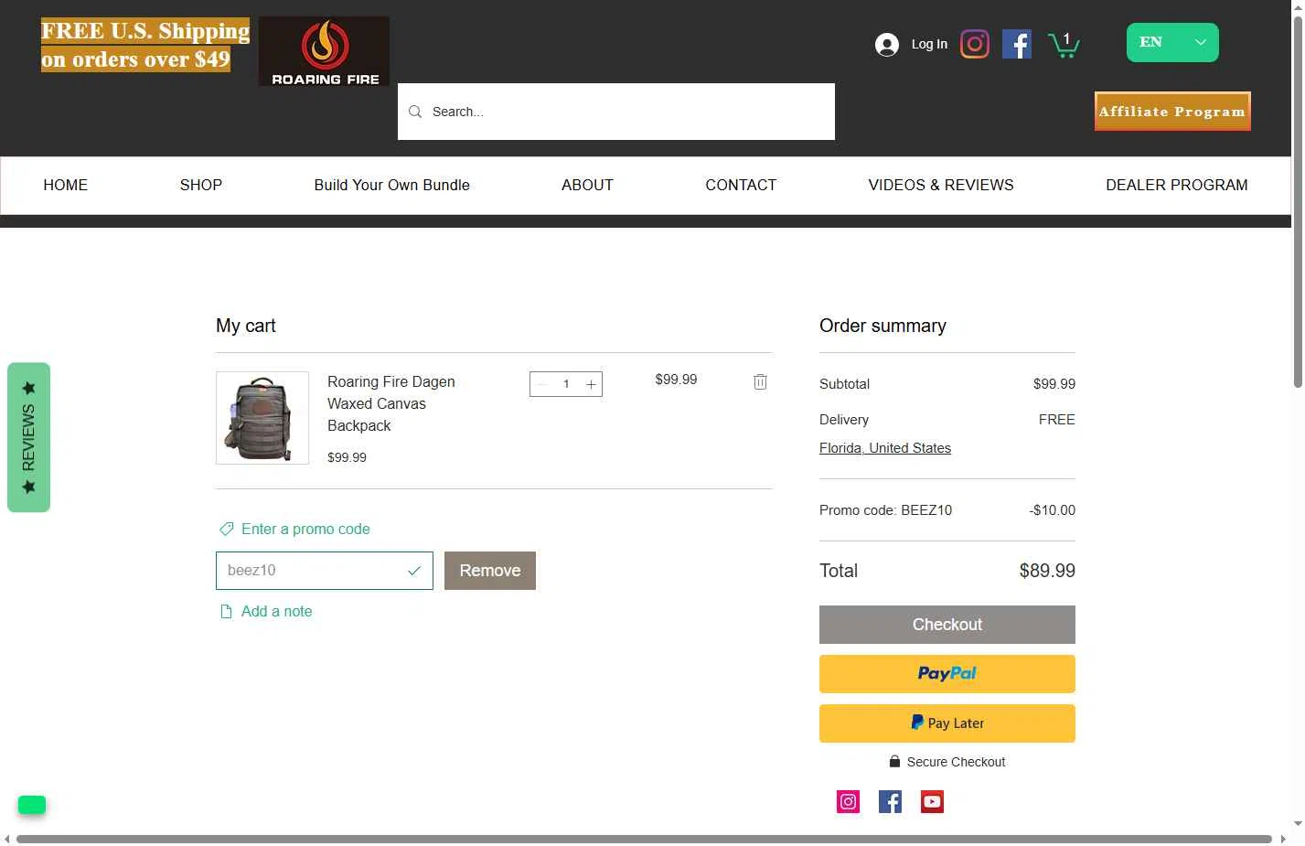1305x846 pixels.
Task: Click the FREE delivery value
Action: pyautogui.click(x=1057, y=420)
